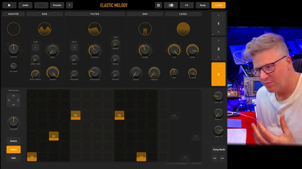The height and width of the screenshot is (169, 302).
Task: Solo track 1 with its S toggle
Action: click(x=218, y=15)
